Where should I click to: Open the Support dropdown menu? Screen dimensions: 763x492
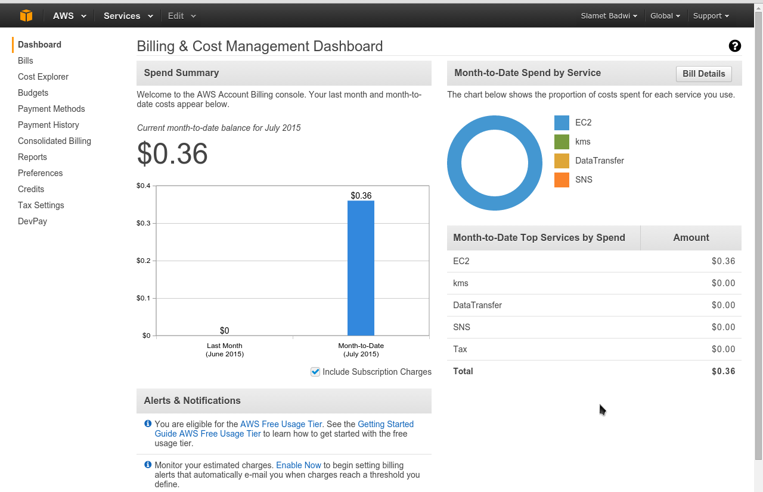click(711, 16)
